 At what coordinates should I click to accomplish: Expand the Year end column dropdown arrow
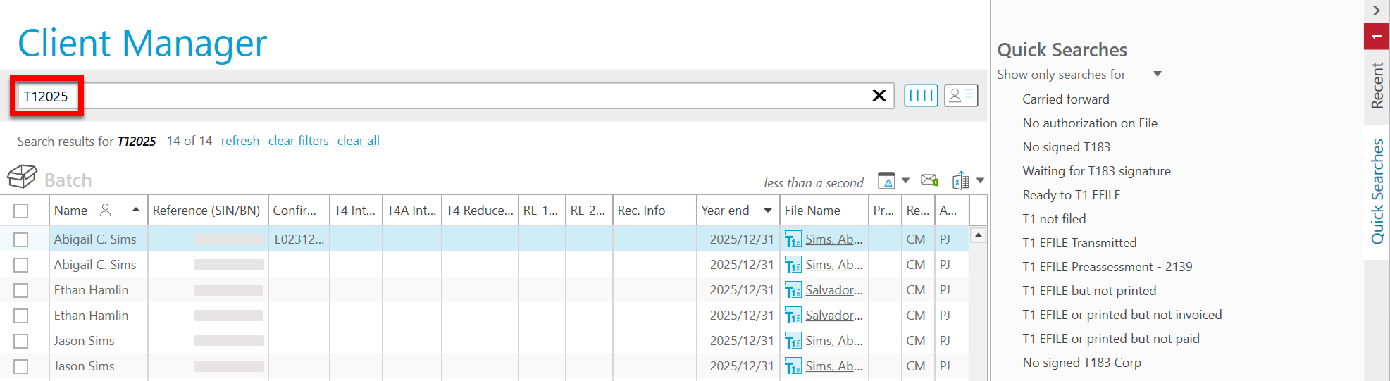767,211
